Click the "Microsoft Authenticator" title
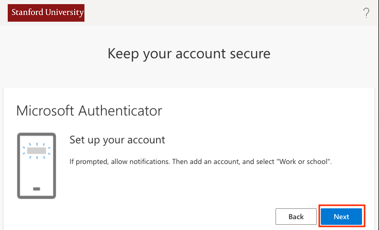The width and height of the screenshot is (379, 230). 89,110
